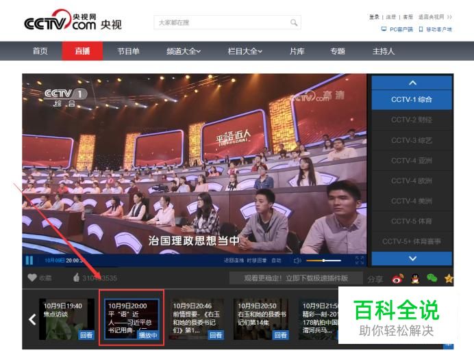474x361 pixels.
Task: Select channel CCTV-1 综合
Action: (412, 100)
